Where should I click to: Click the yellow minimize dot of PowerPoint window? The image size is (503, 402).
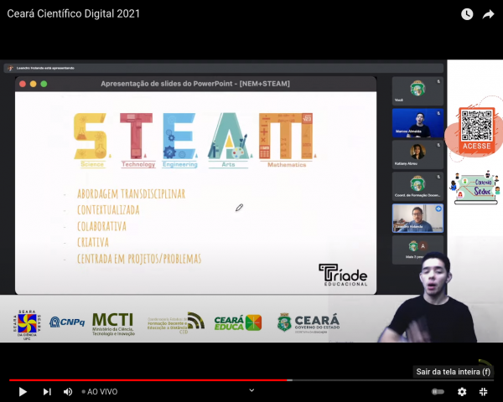(33, 84)
